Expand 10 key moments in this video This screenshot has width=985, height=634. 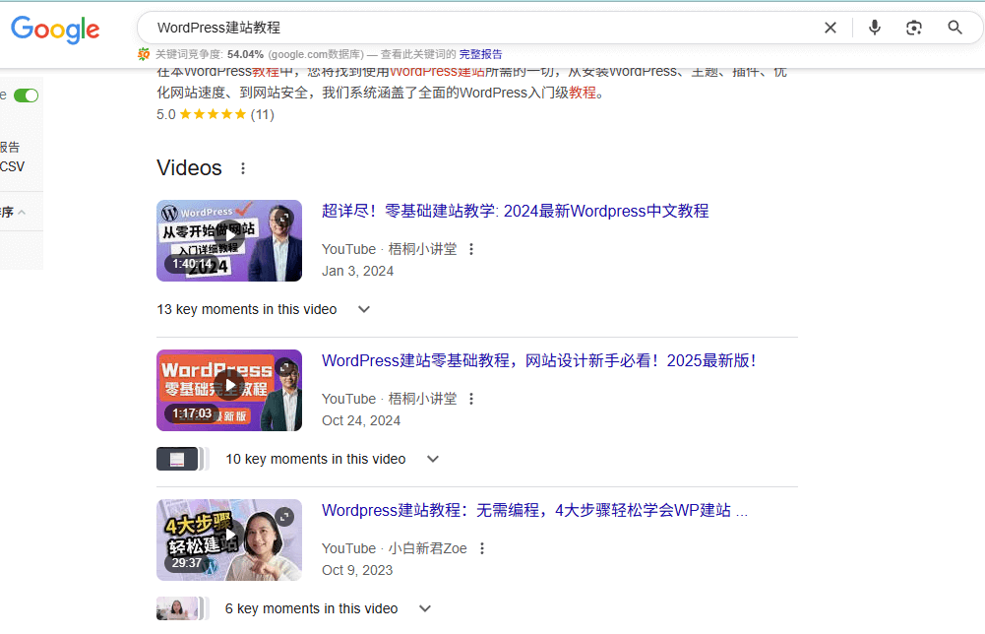(333, 460)
